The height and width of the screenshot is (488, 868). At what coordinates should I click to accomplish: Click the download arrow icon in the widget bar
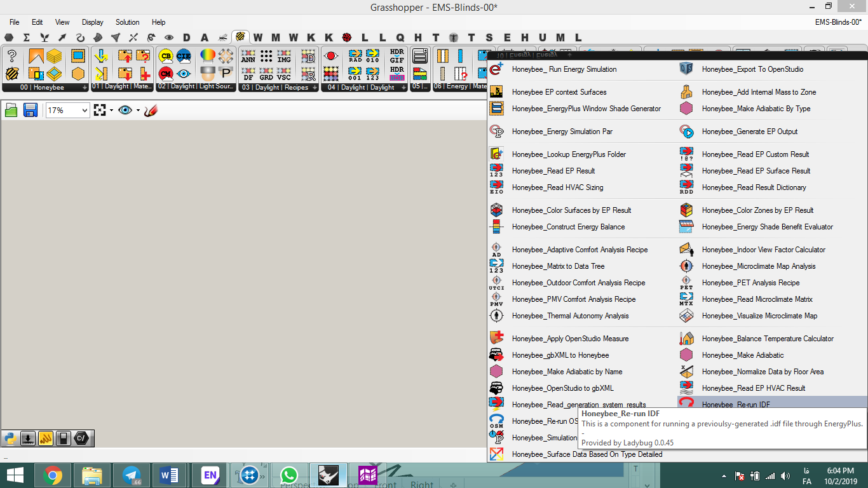28,438
